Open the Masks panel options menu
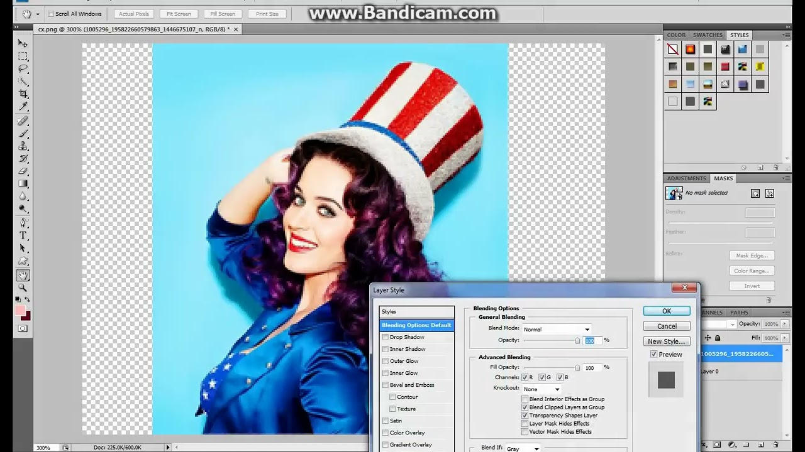Viewport: 805px width, 452px height. tap(787, 178)
